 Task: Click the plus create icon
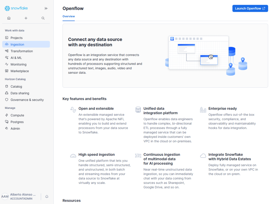(26, 18)
